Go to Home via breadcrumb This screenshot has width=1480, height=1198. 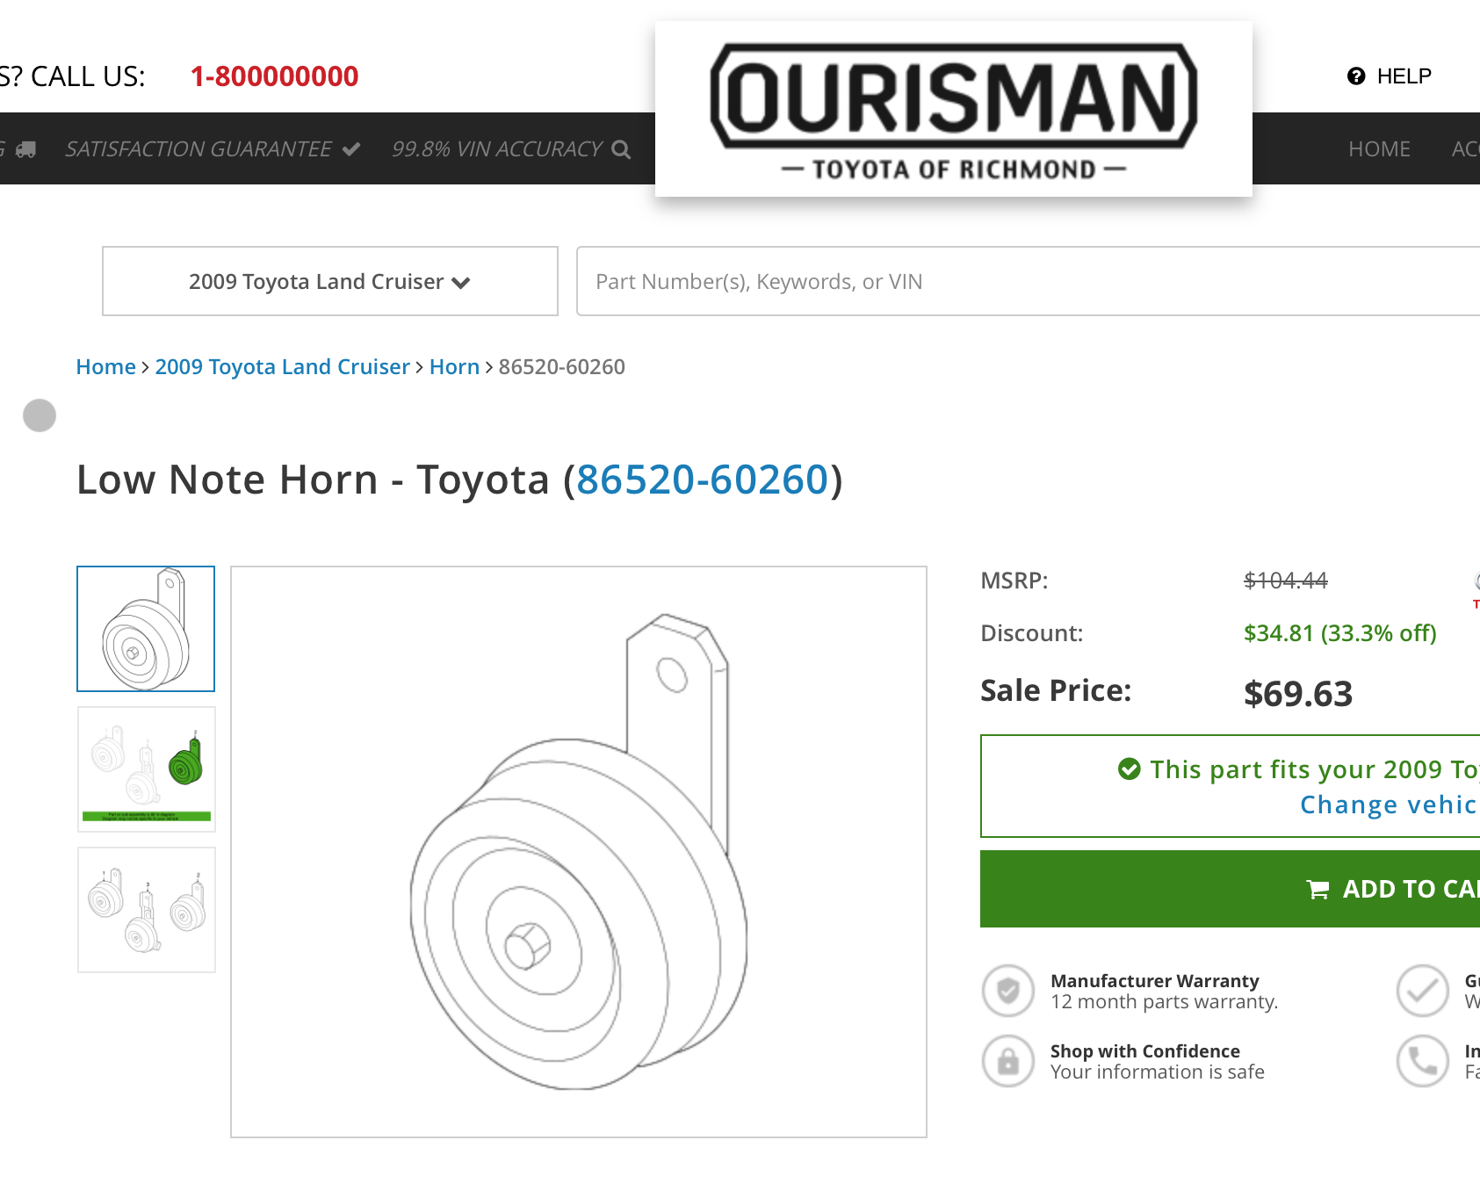tap(106, 367)
